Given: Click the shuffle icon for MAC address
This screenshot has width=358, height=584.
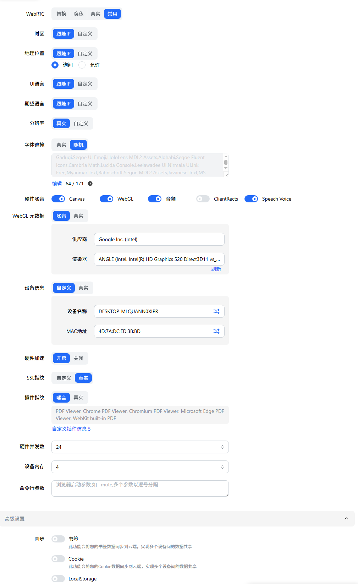Looking at the screenshot, I should click(216, 331).
